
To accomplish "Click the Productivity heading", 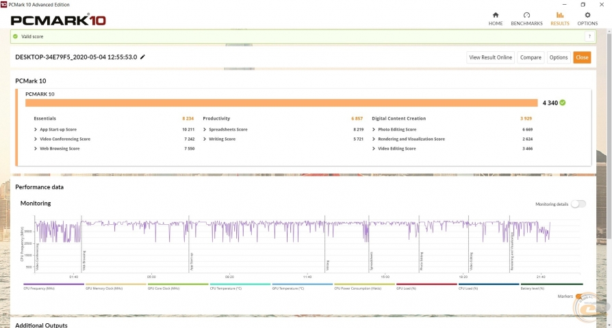I will click(x=216, y=118).
